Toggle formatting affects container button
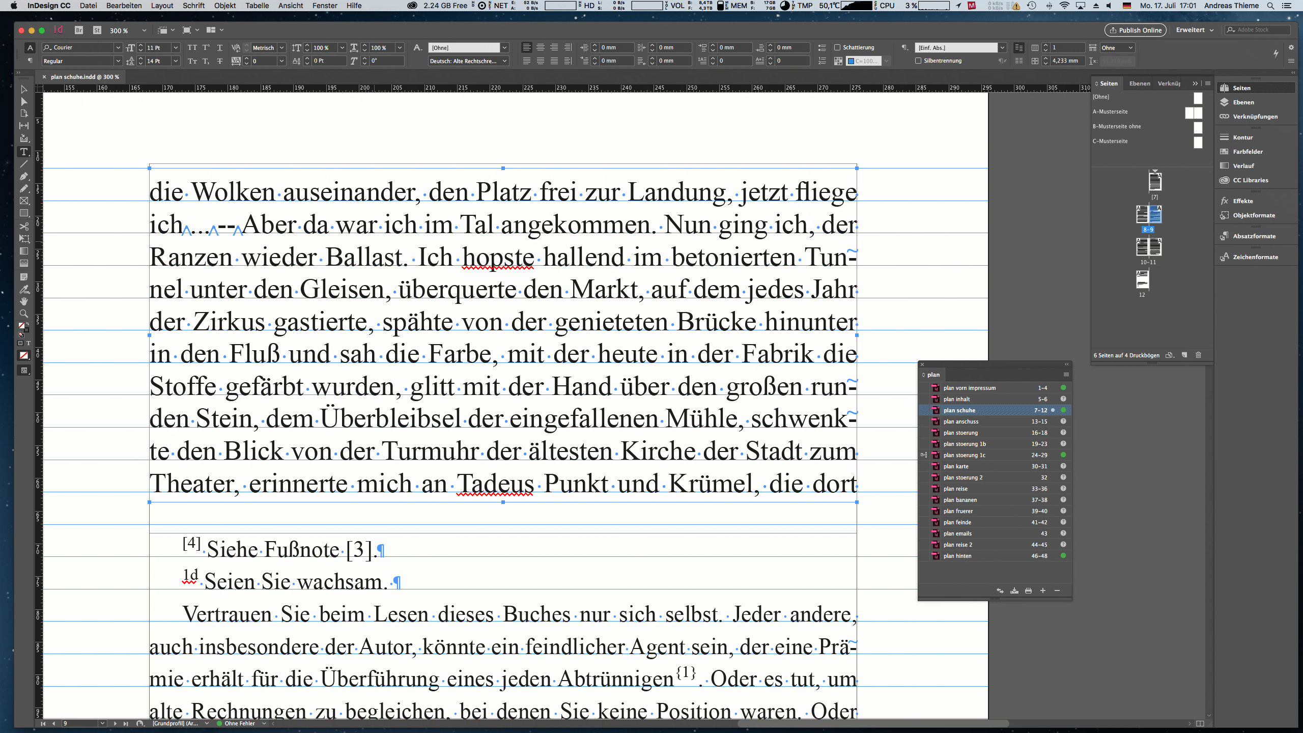The image size is (1303, 733). [20, 343]
